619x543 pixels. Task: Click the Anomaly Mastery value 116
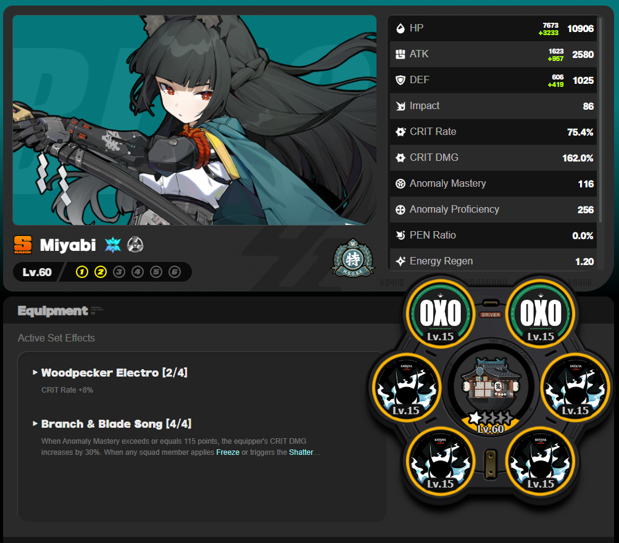pyautogui.click(x=586, y=184)
